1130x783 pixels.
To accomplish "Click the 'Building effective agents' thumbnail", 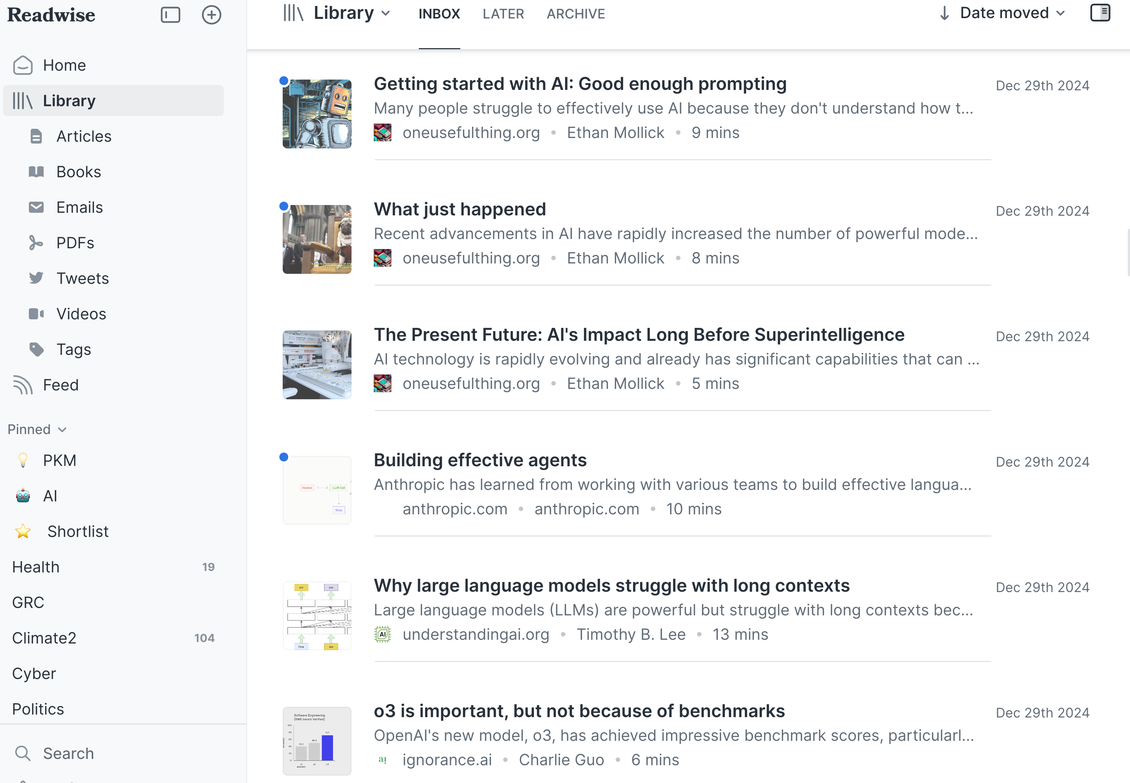I will coord(317,489).
